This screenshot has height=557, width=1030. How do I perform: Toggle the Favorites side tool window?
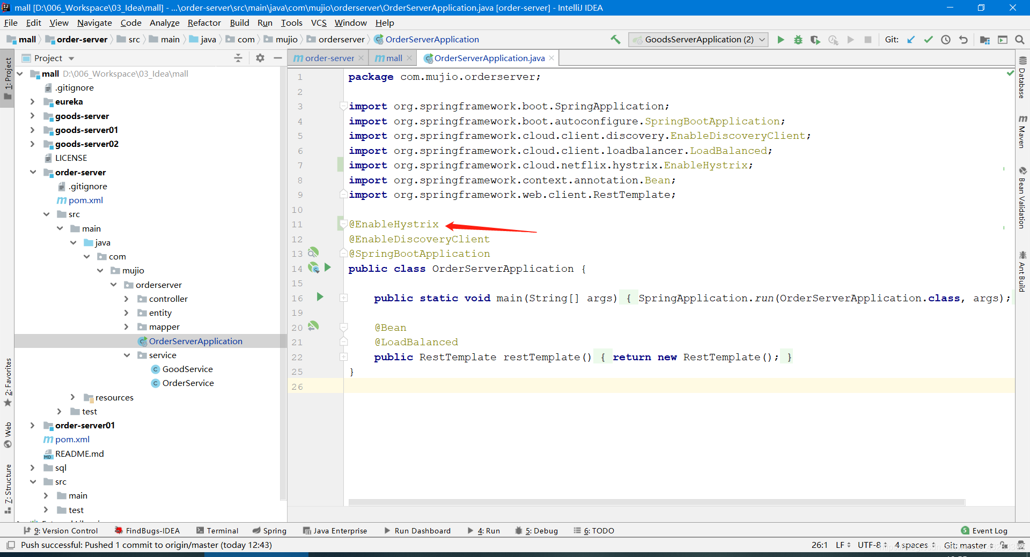[8, 382]
